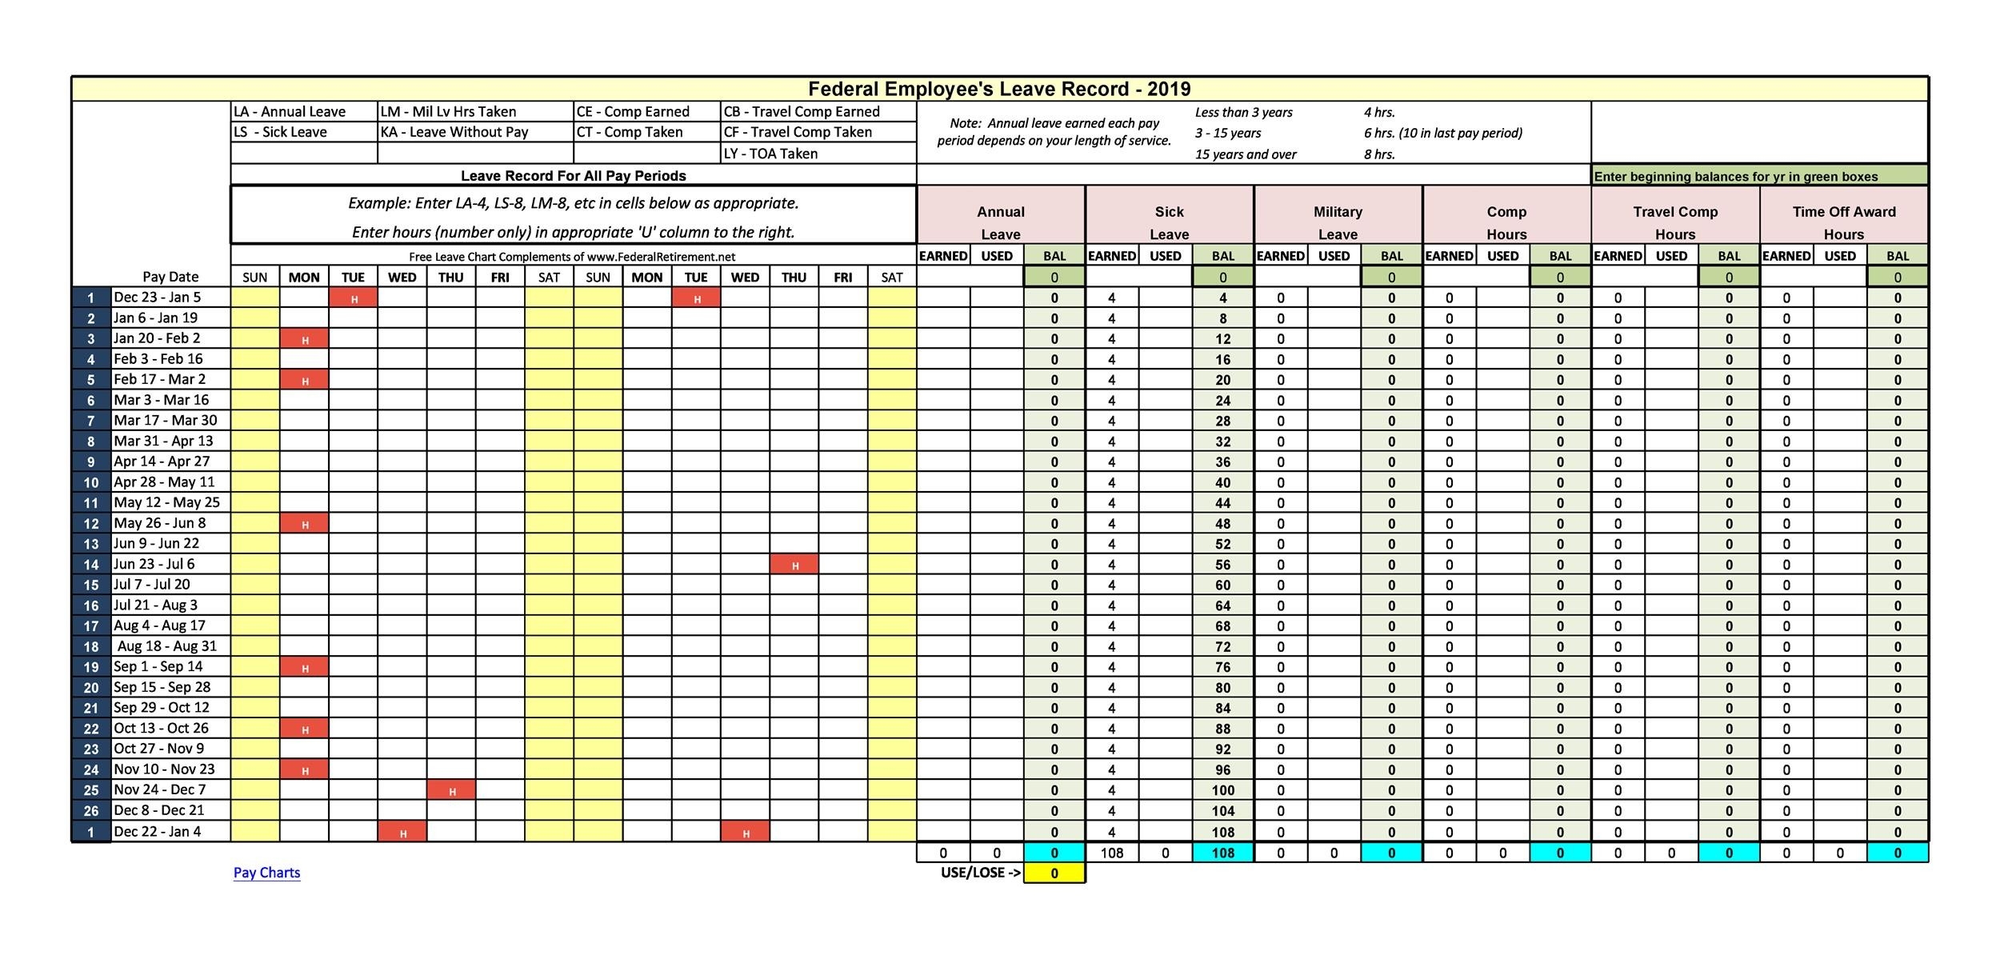Screen dimensions: 2000x959
Task: Click the cyan Comp Hours BAL total
Action: [1561, 853]
